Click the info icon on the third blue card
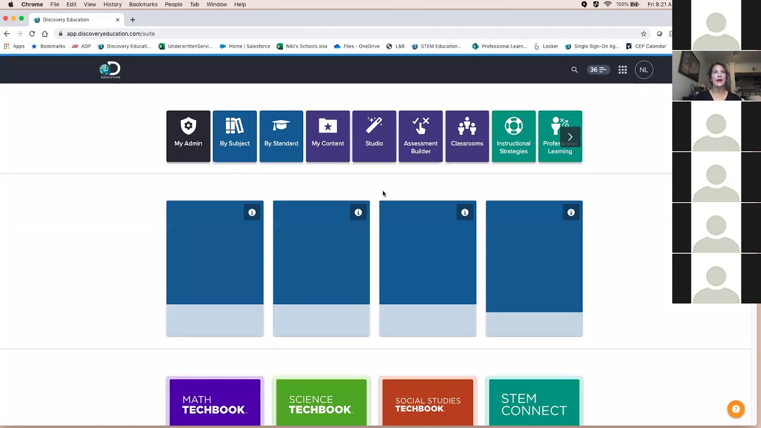 (465, 212)
